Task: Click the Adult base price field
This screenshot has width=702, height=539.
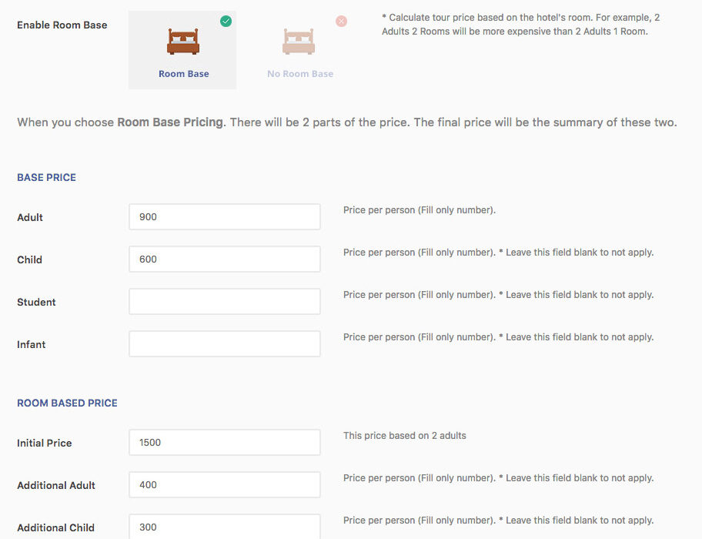Action: [224, 217]
